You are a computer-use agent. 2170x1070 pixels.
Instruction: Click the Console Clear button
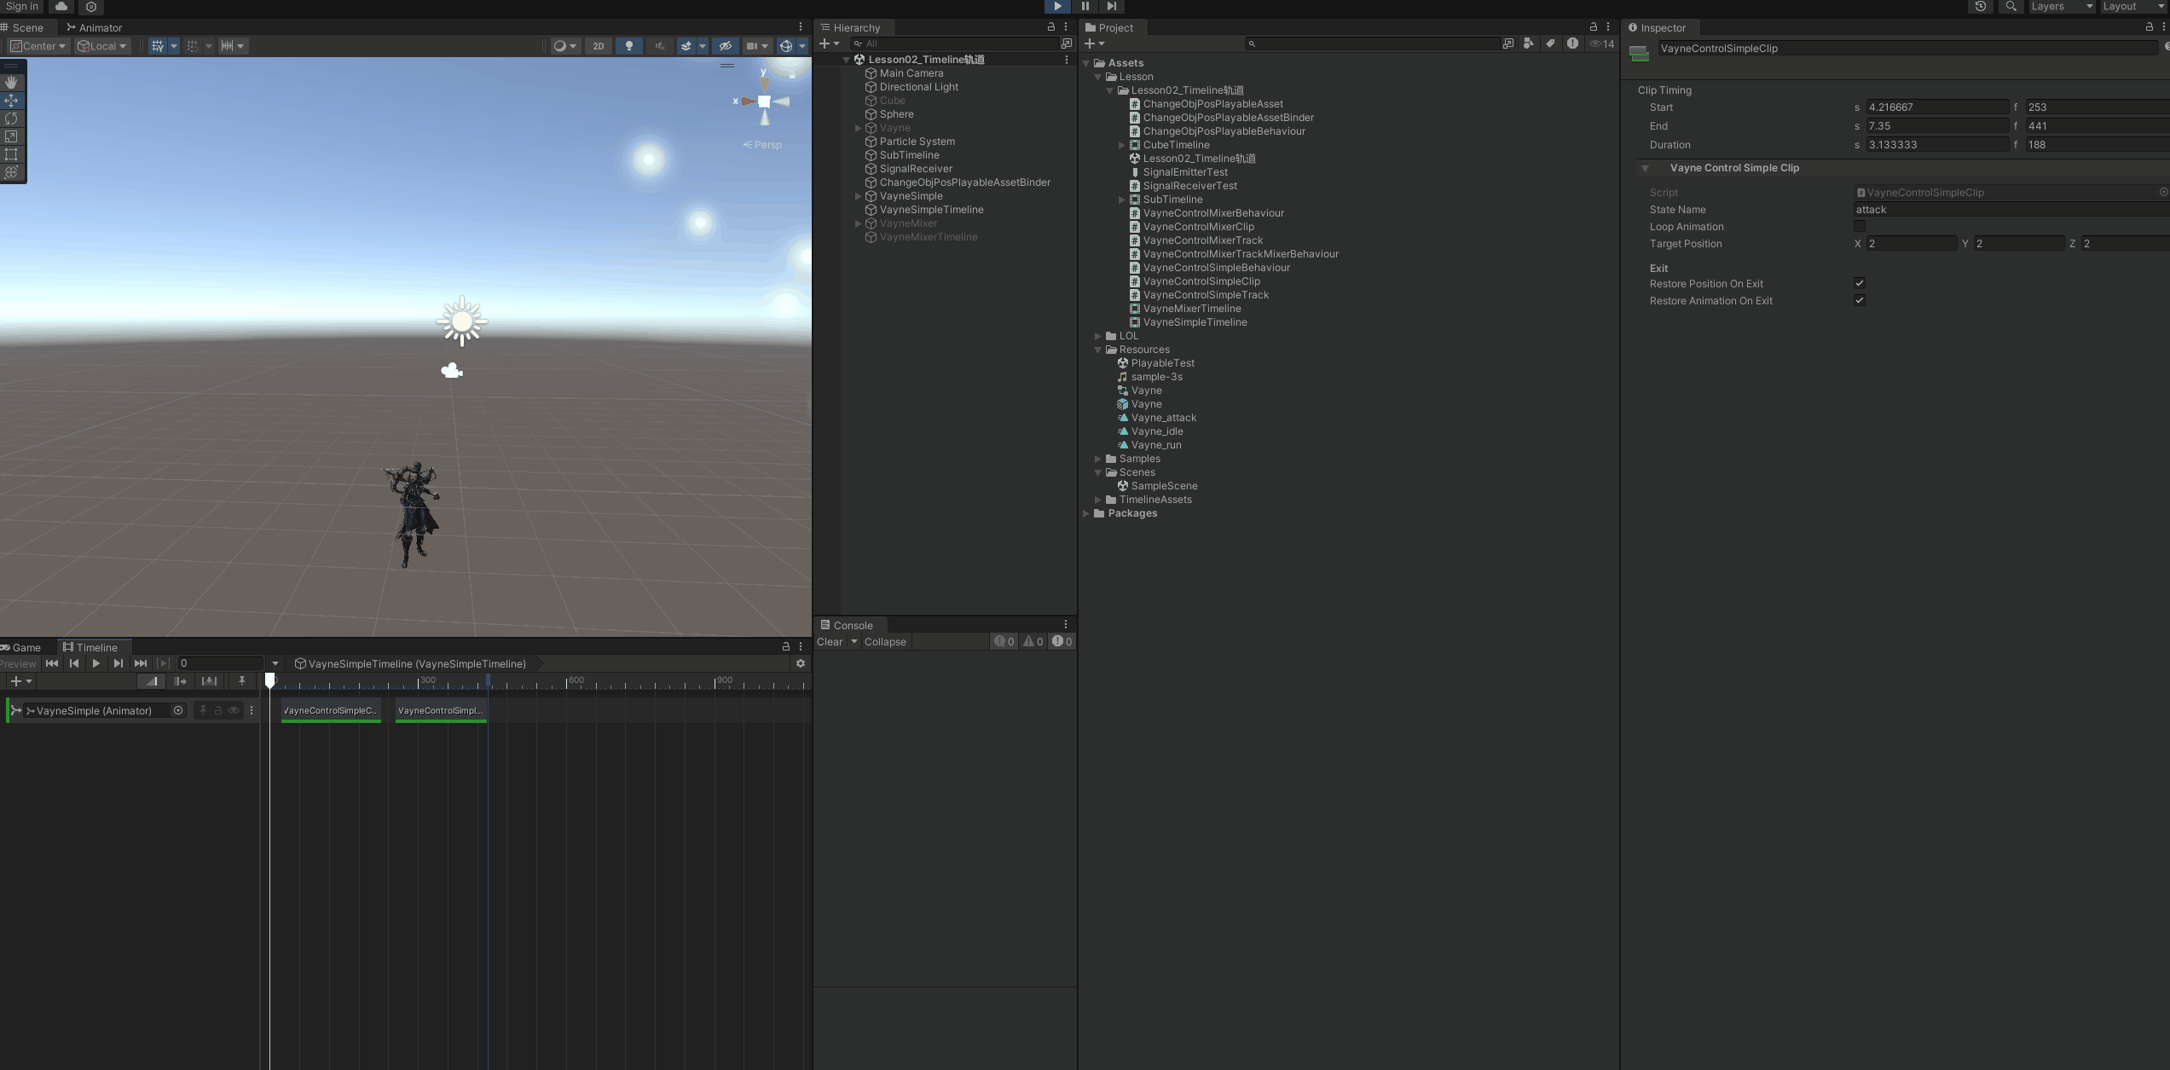[829, 642]
